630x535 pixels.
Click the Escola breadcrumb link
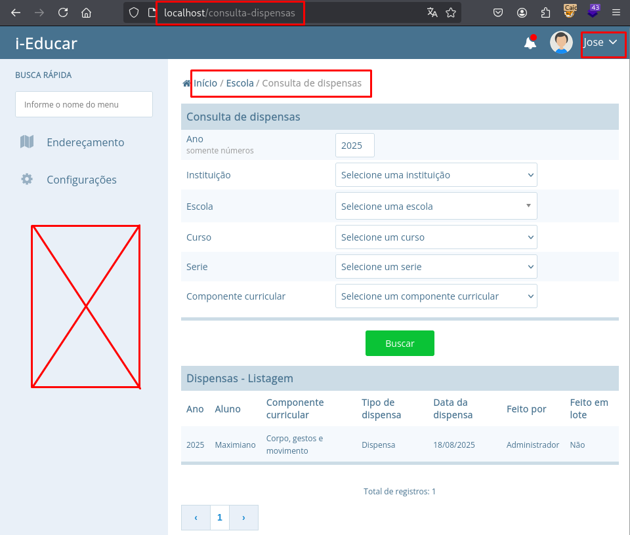click(x=240, y=83)
